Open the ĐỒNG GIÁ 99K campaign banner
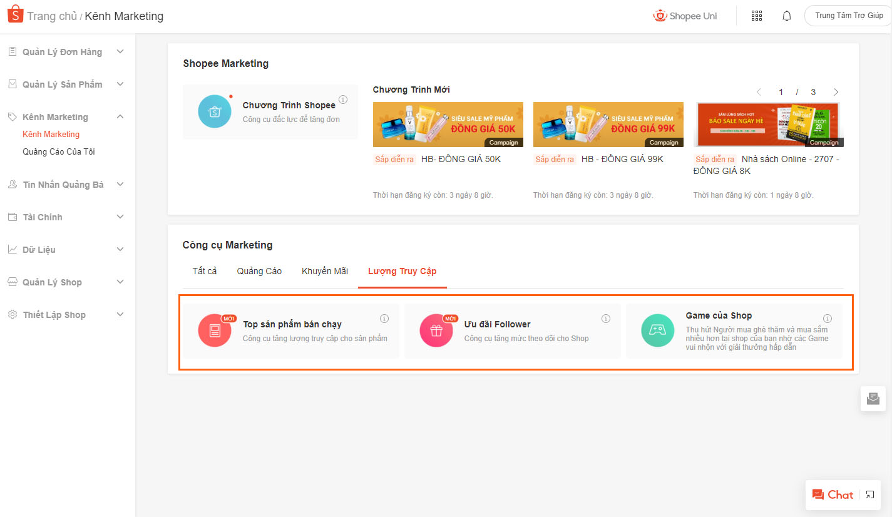This screenshot has width=892, height=517. click(x=608, y=125)
